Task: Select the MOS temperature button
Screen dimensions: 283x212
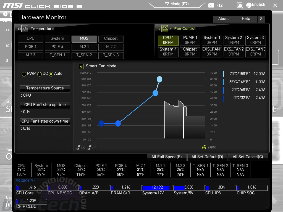Action: click(84, 39)
